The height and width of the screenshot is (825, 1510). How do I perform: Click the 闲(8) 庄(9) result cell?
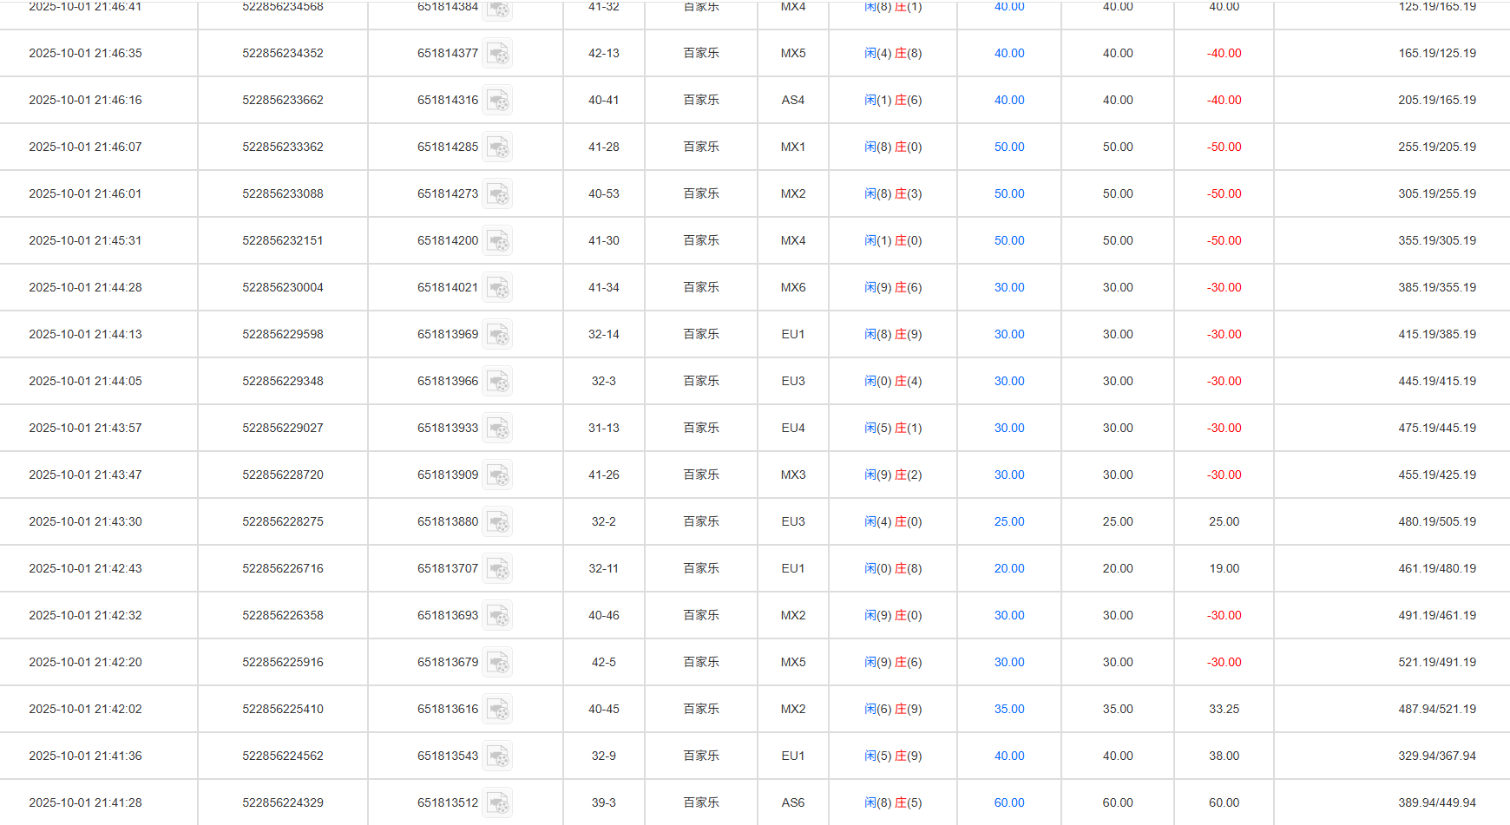pyautogui.click(x=893, y=334)
